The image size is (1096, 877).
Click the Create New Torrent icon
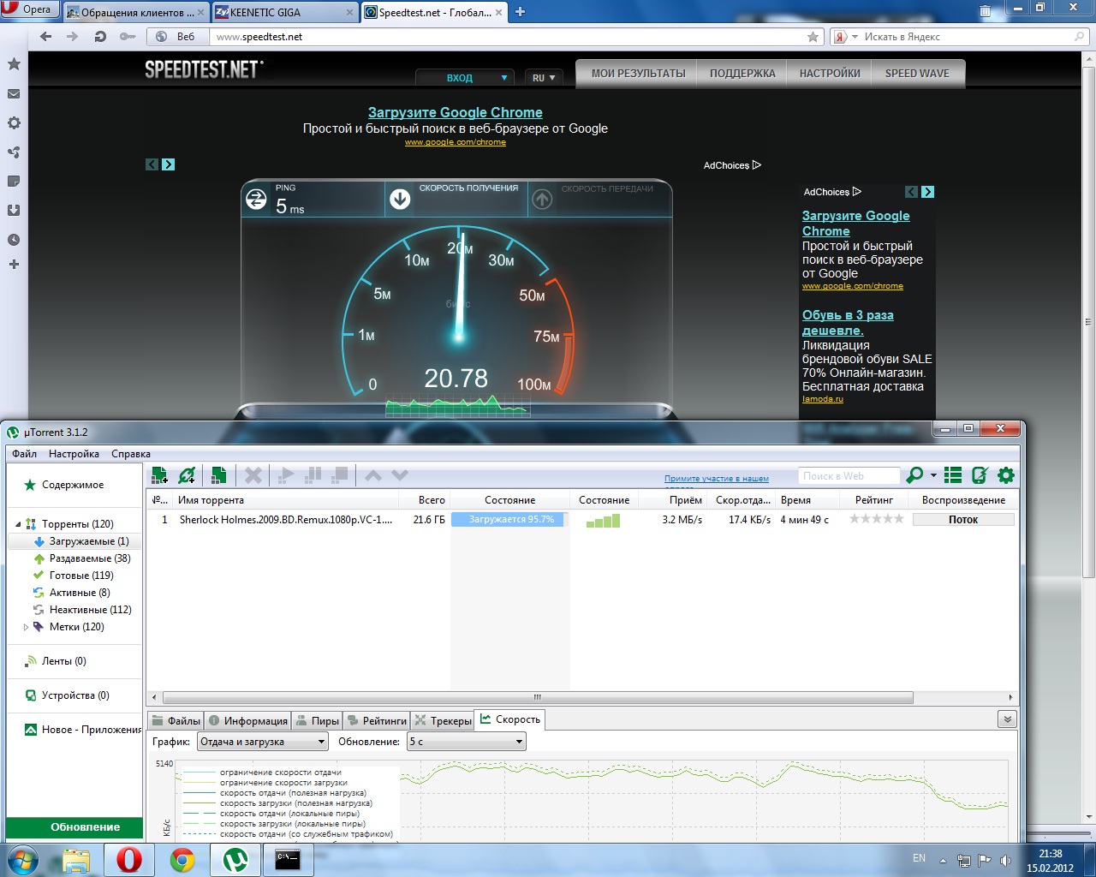219,475
